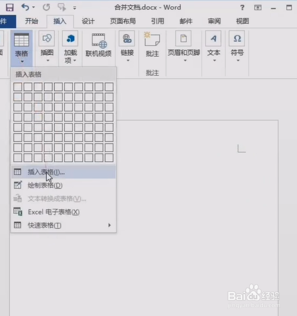Click the last bottom-right grid cell
The width and height of the screenshot is (297, 316).
click(109, 158)
